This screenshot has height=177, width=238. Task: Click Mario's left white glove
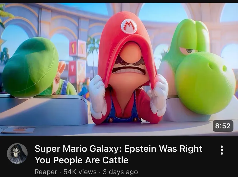pos(97,96)
